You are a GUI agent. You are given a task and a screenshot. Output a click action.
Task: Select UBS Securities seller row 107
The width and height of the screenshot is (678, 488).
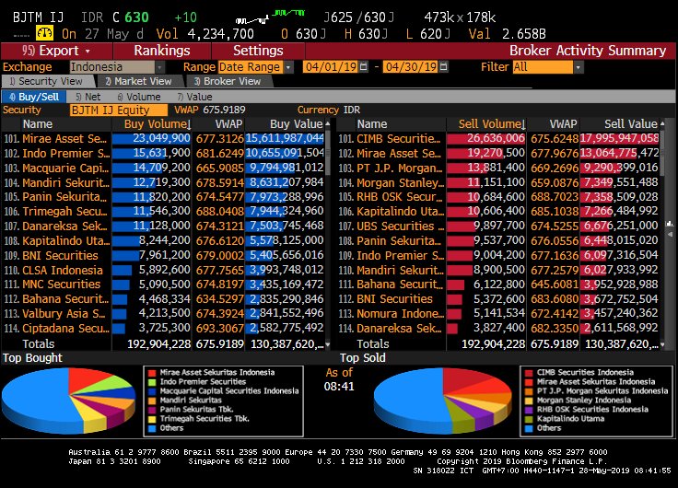click(498, 227)
